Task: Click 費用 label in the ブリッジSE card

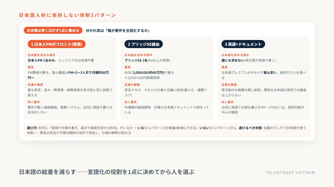Action: [127, 67]
